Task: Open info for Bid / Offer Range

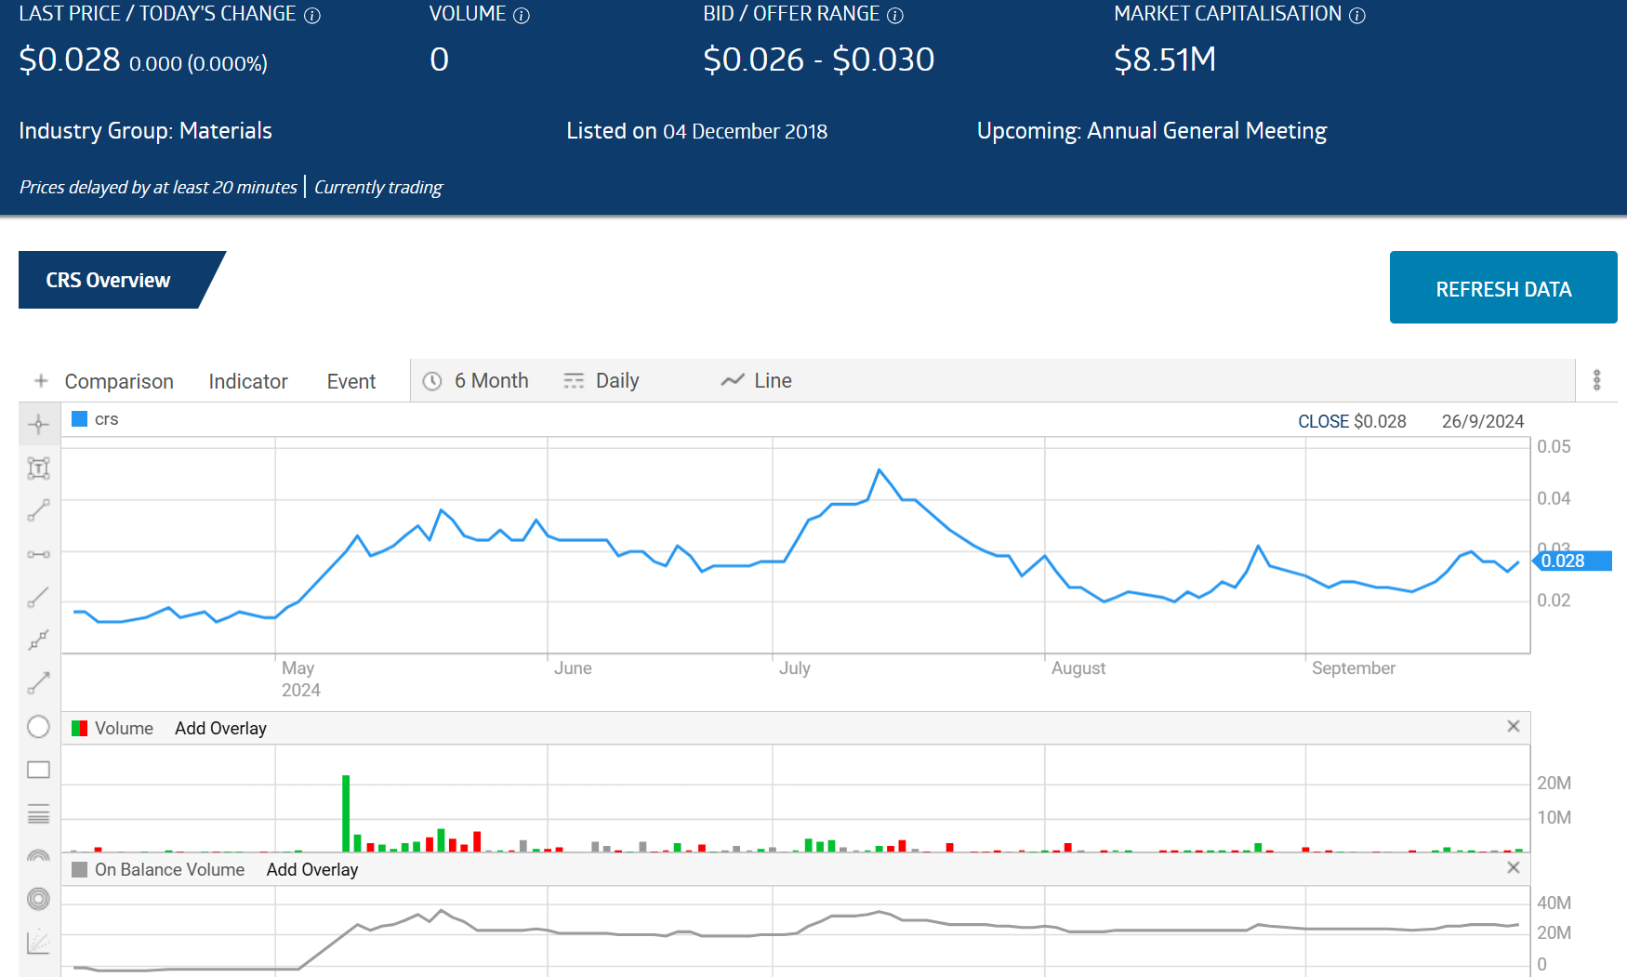Action: pyautogui.click(x=895, y=16)
